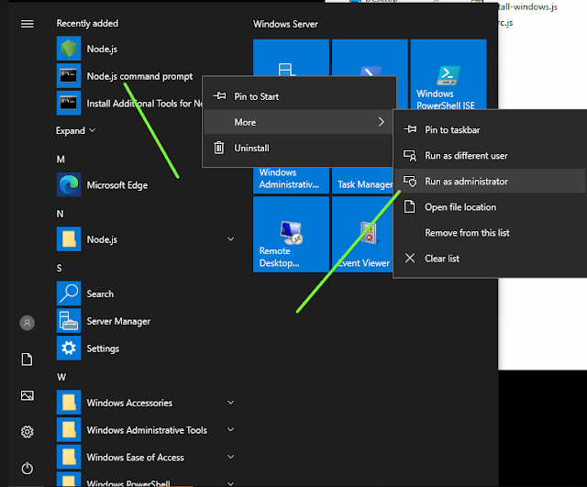Choose Pin to taskbar
Image resolution: width=587 pixels, height=487 pixels.
coord(491,130)
